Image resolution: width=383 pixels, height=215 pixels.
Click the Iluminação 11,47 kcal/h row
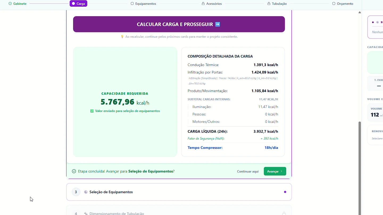[233, 107]
